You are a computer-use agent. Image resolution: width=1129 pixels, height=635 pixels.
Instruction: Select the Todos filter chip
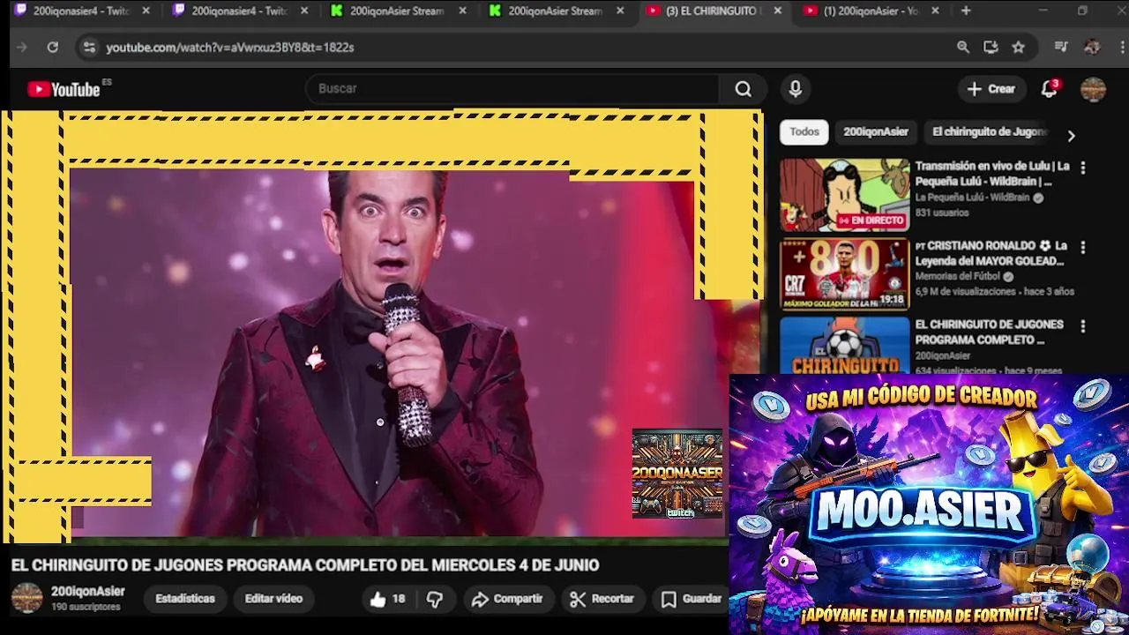point(804,132)
